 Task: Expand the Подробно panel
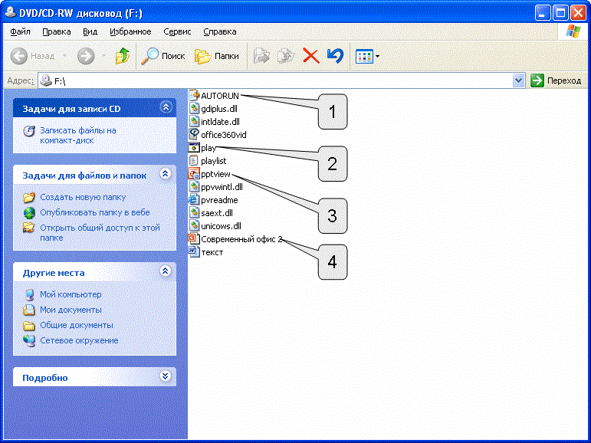tap(165, 376)
